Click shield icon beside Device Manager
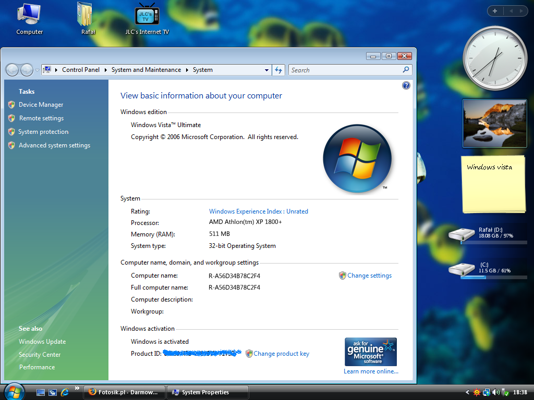 pos(11,104)
